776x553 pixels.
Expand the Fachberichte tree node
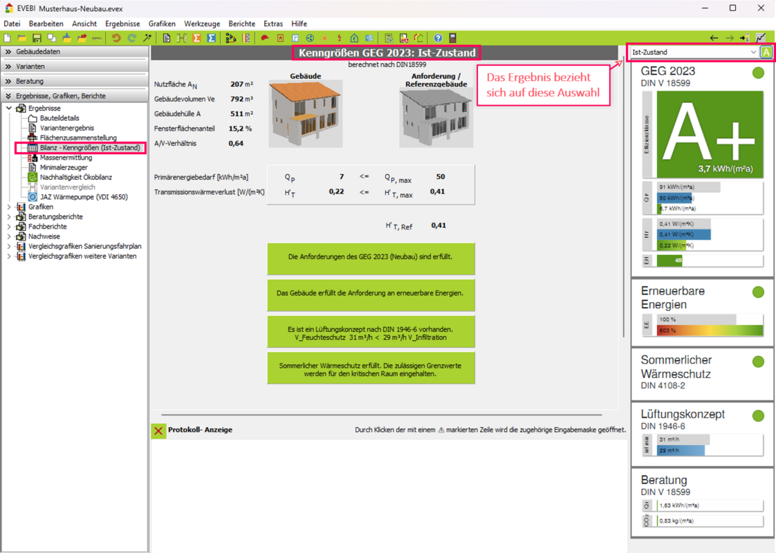pos(9,227)
